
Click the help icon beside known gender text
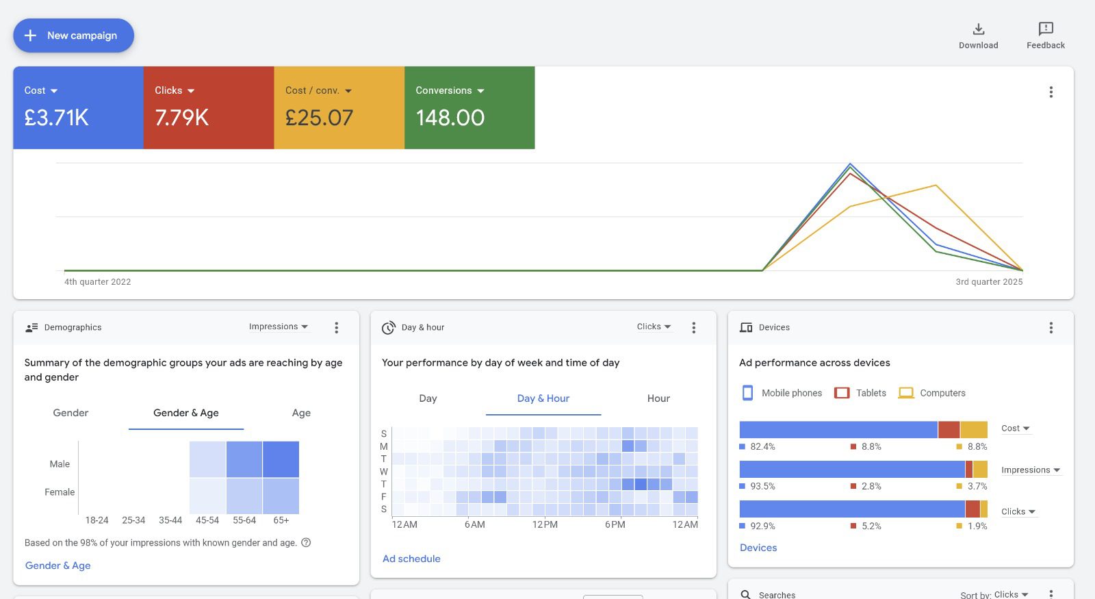tap(306, 543)
